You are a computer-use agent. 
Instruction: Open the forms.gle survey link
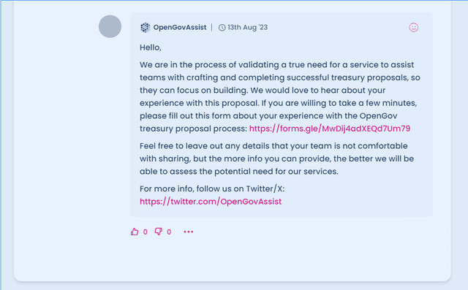[330, 129]
